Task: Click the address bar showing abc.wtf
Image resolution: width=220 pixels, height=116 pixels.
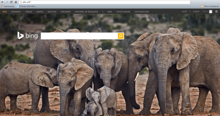Action: (x=105, y=2)
